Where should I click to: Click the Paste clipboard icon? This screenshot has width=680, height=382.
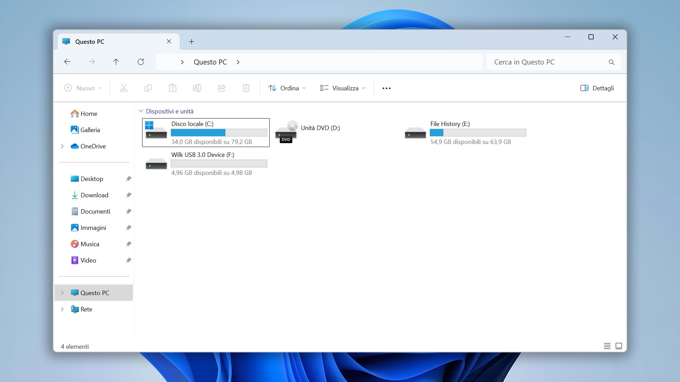pos(173,88)
